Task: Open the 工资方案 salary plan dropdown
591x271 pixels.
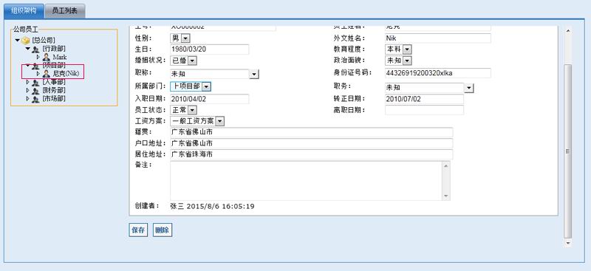Action: [219, 121]
